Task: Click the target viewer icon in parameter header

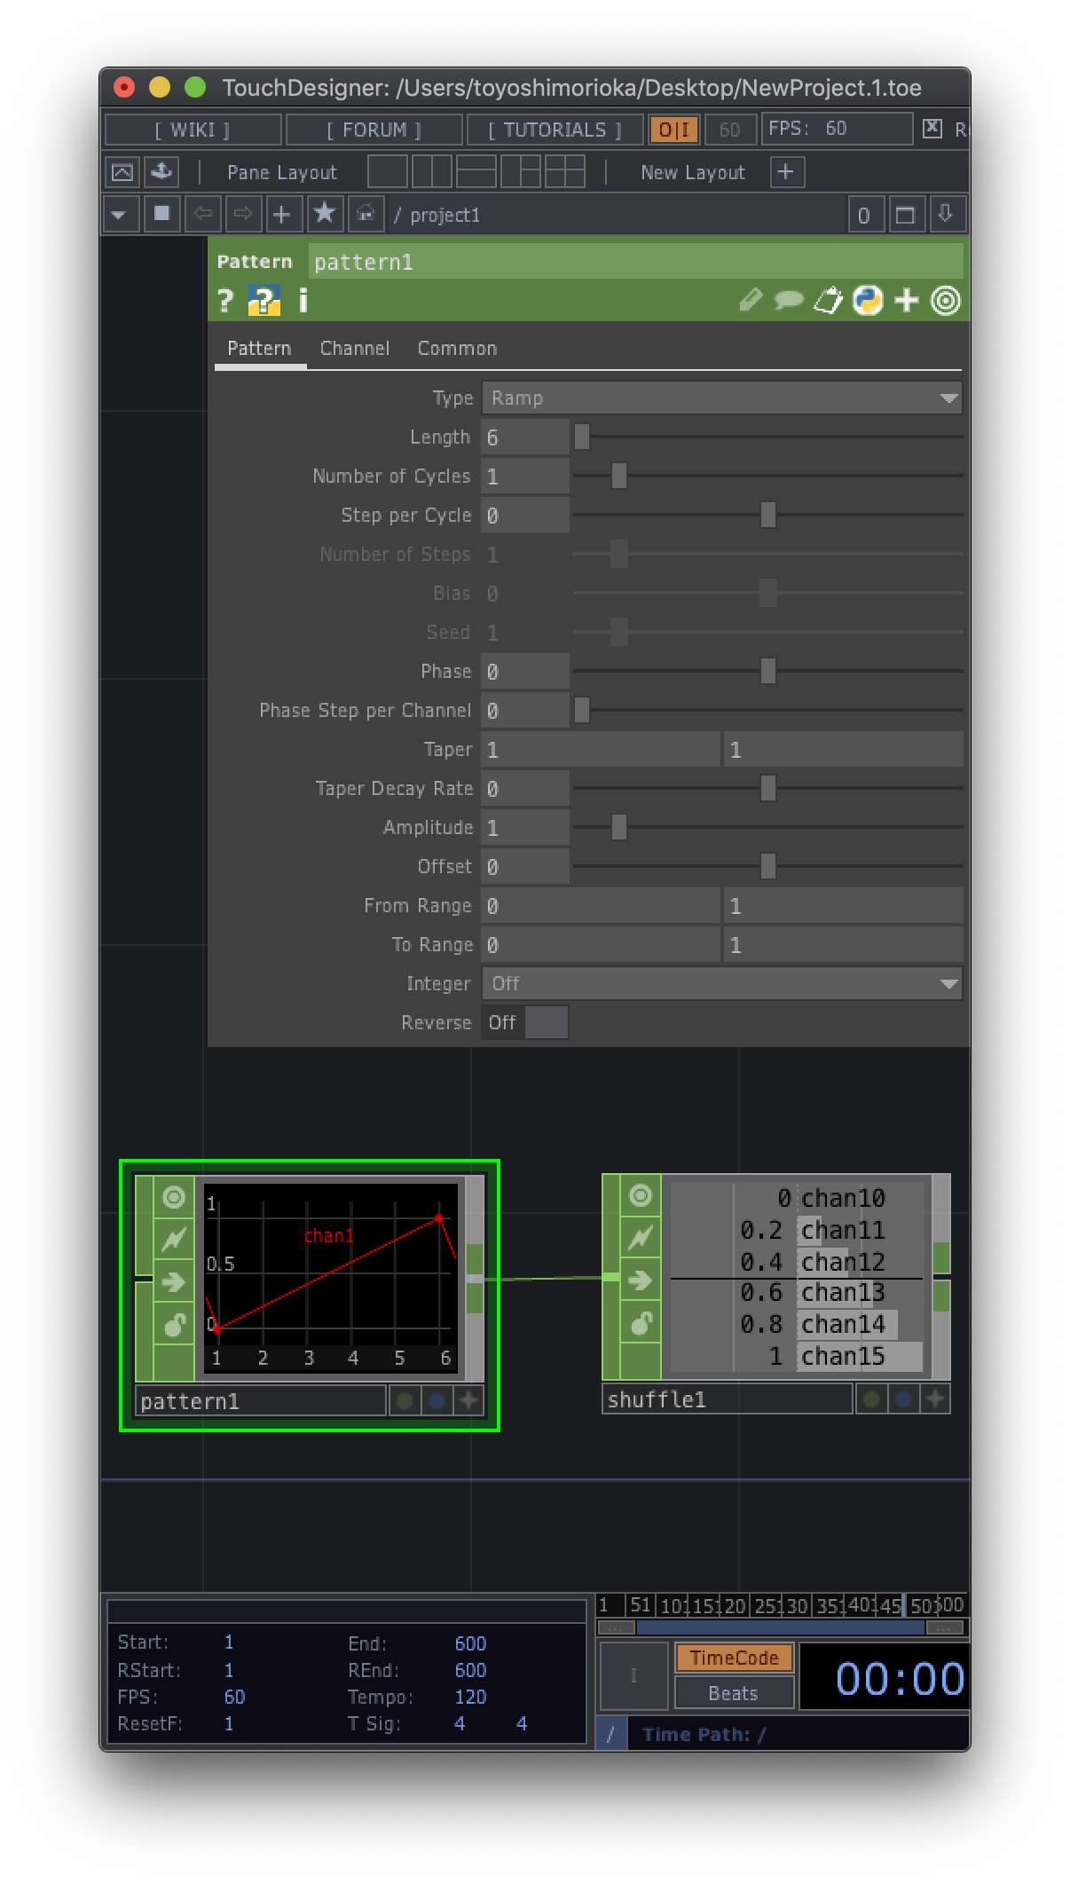Action: 946,301
